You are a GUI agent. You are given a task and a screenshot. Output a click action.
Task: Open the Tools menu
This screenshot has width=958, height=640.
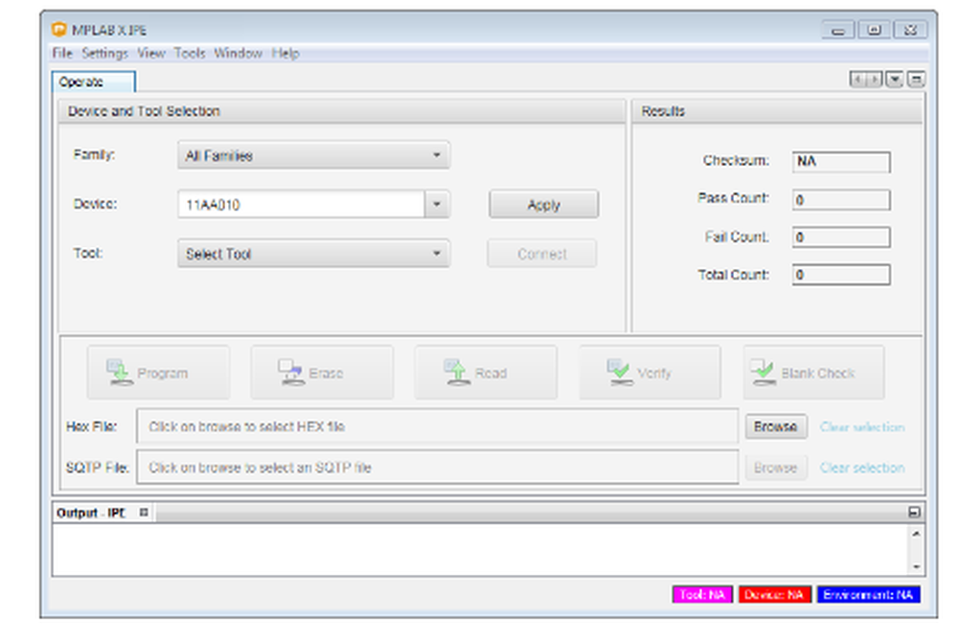(x=190, y=54)
